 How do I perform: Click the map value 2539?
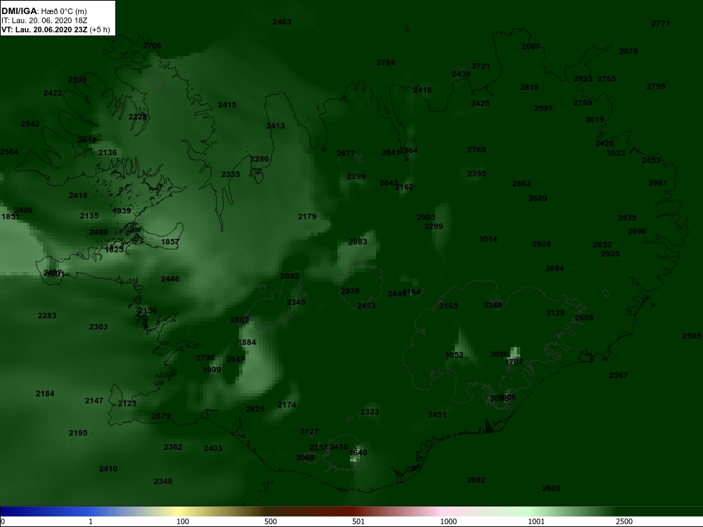[77, 80]
